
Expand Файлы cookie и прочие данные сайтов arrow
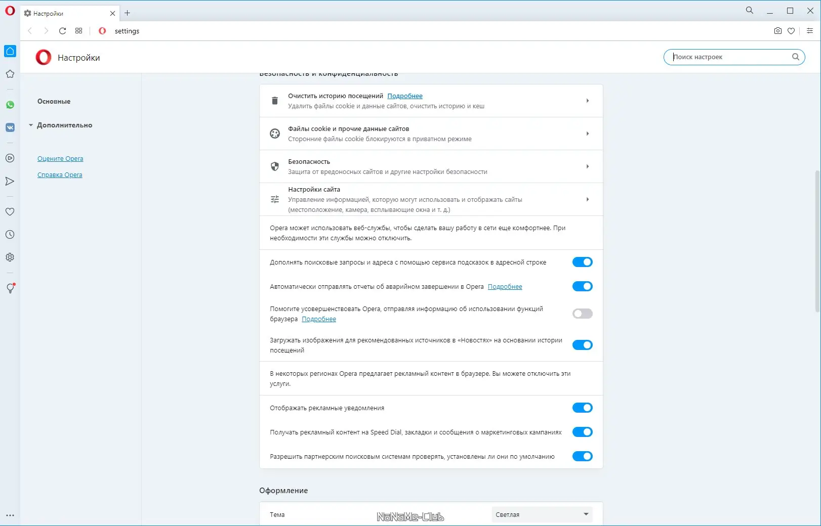point(588,134)
